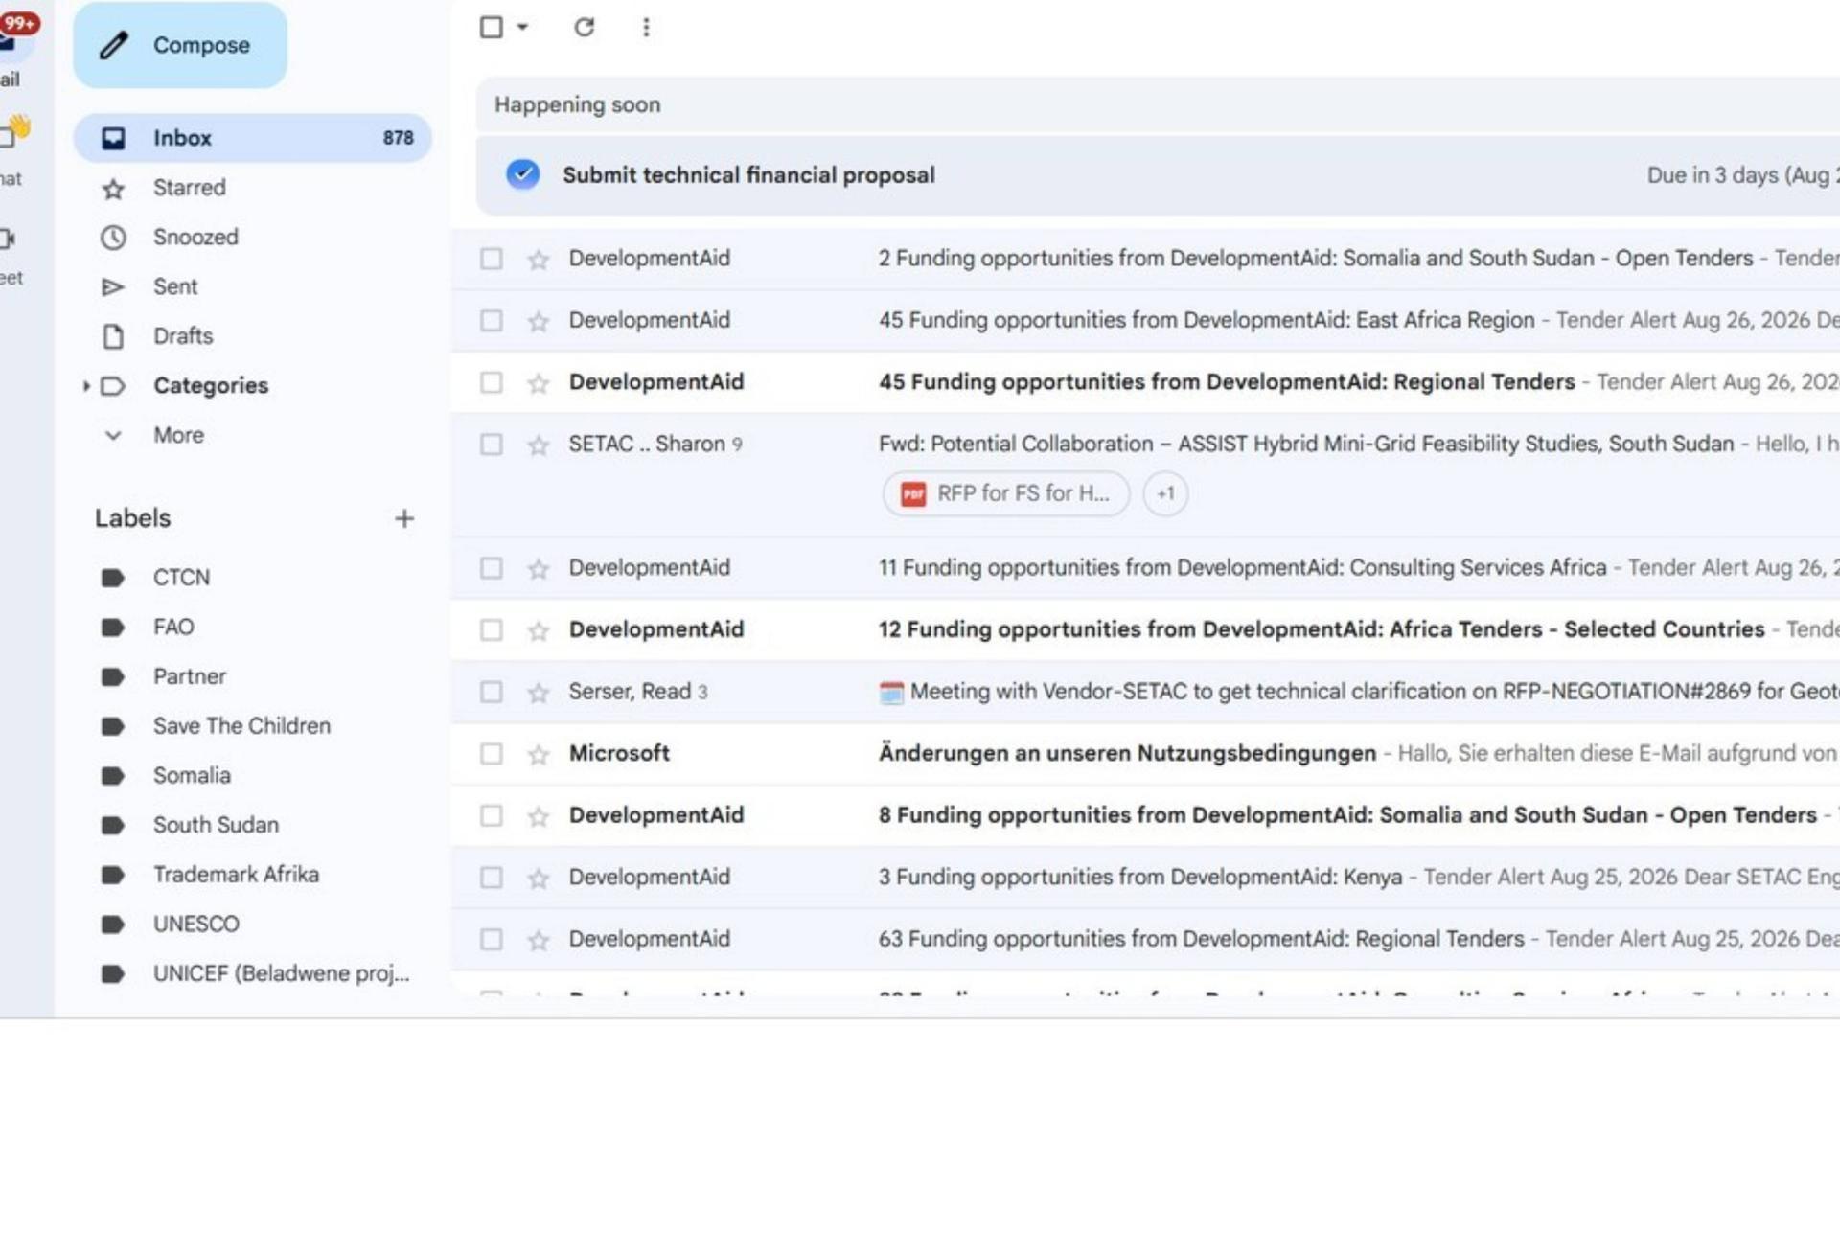Check the box for the Kenya funding email
Image resolution: width=1840 pixels, height=1233 pixels.
coord(492,878)
